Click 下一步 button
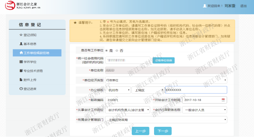This screenshot has height=137, width=254. [162, 131]
